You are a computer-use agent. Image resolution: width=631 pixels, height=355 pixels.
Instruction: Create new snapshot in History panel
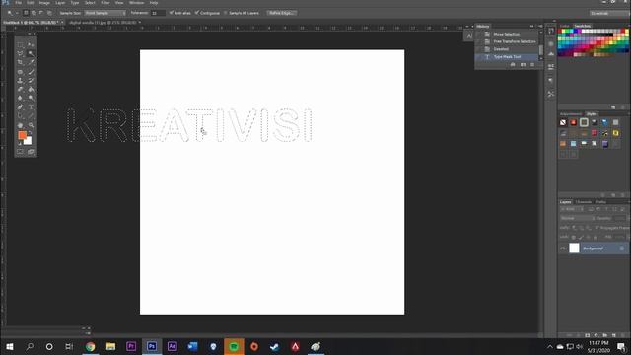coord(523,64)
